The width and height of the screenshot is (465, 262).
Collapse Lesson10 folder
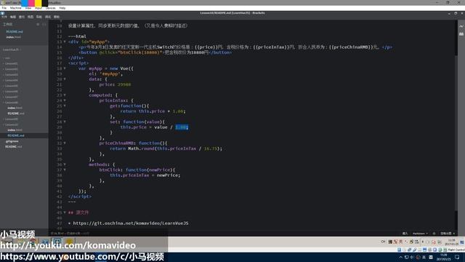[x=12, y=124]
